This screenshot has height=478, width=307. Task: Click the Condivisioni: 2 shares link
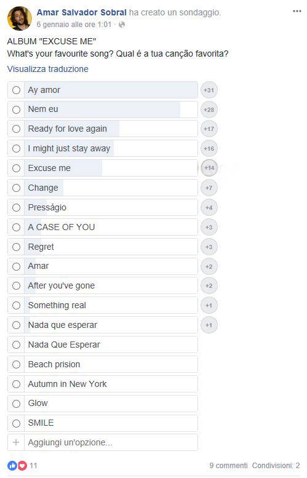point(276,466)
